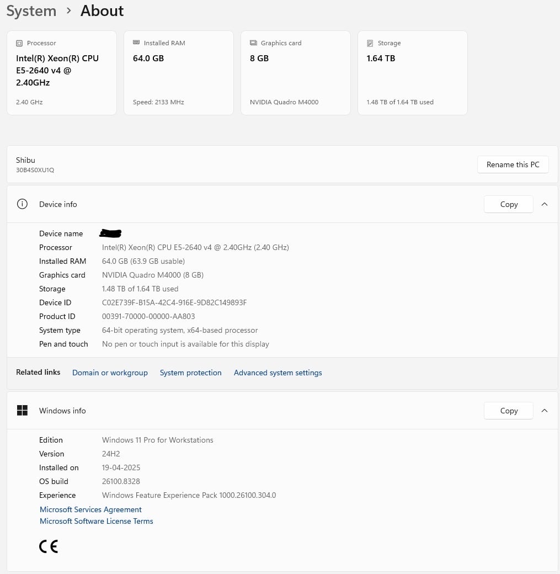Click the Processor chip icon
The width and height of the screenshot is (560, 574).
click(x=19, y=43)
